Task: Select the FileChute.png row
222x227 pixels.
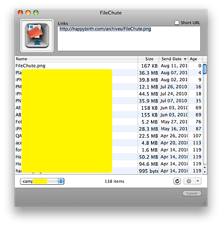Action: point(109,66)
